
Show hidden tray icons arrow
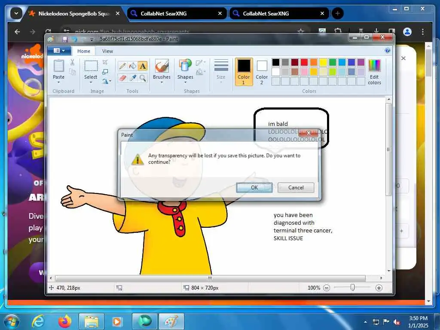click(x=365, y=322)
